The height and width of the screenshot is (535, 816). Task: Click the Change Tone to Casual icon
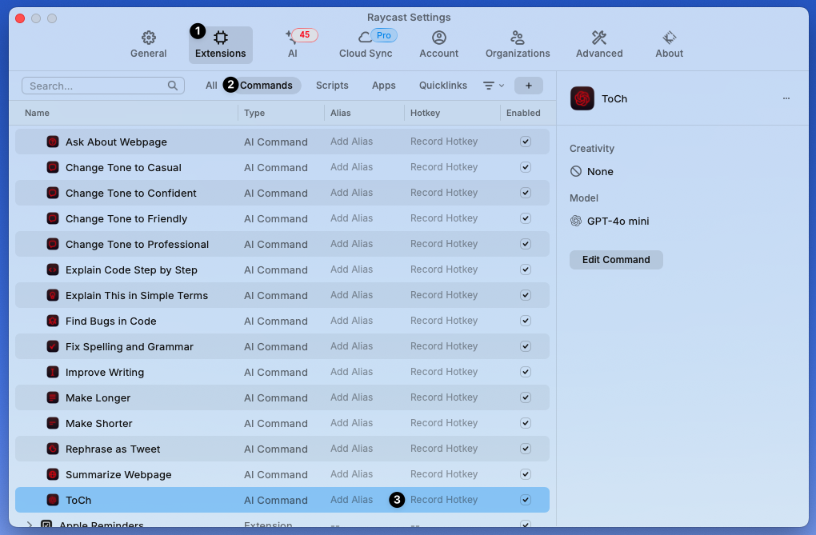53,167
